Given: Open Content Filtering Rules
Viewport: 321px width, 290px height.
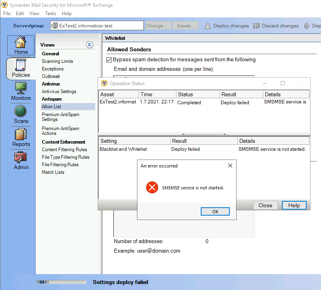Looking at the screenshot, I should coord(64,150).
